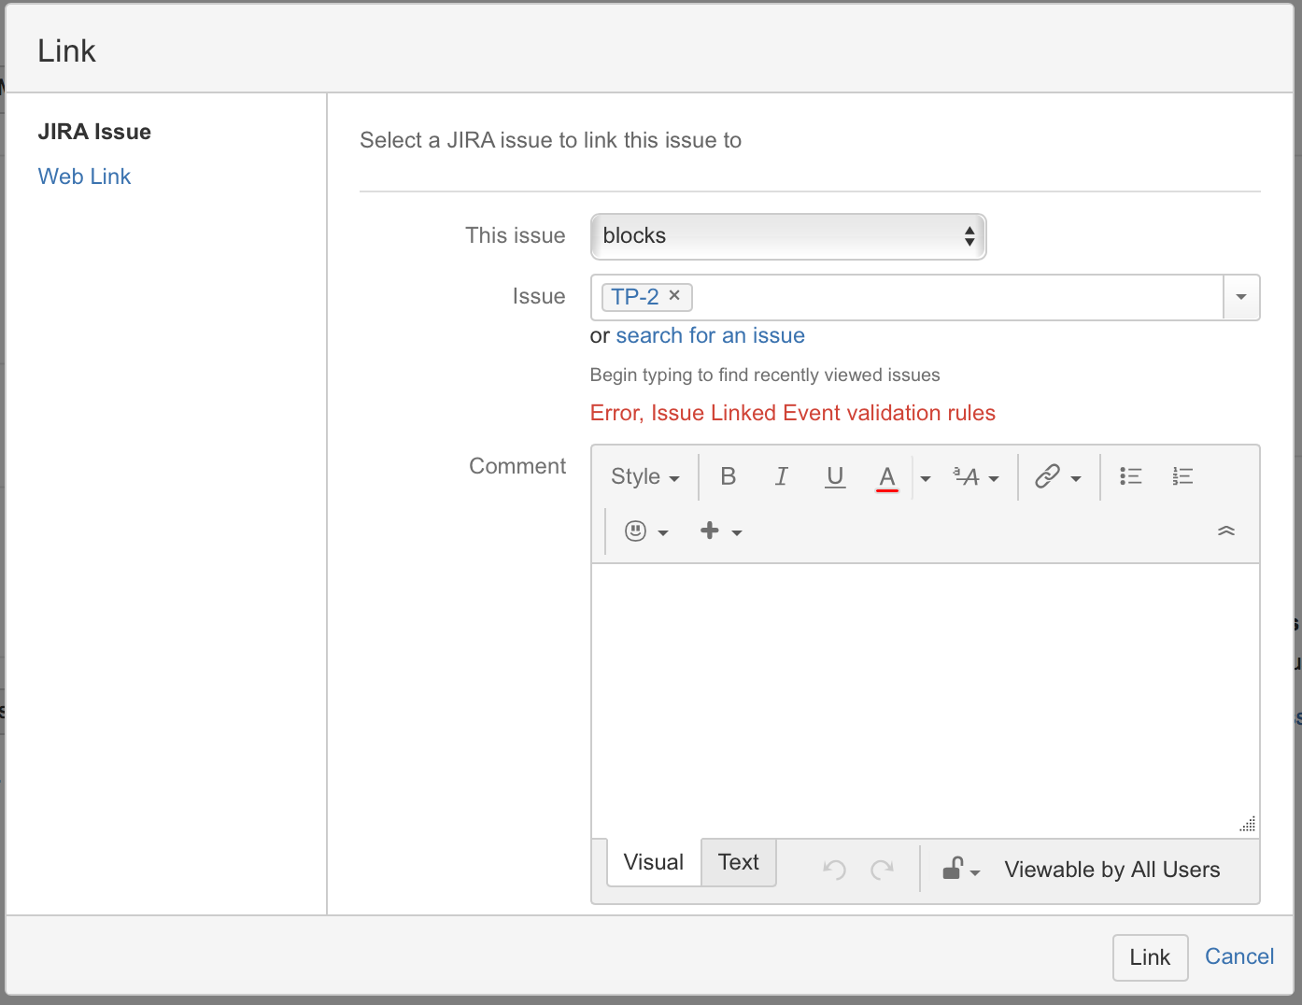Switch editor to Visual tab

point(654,862)
